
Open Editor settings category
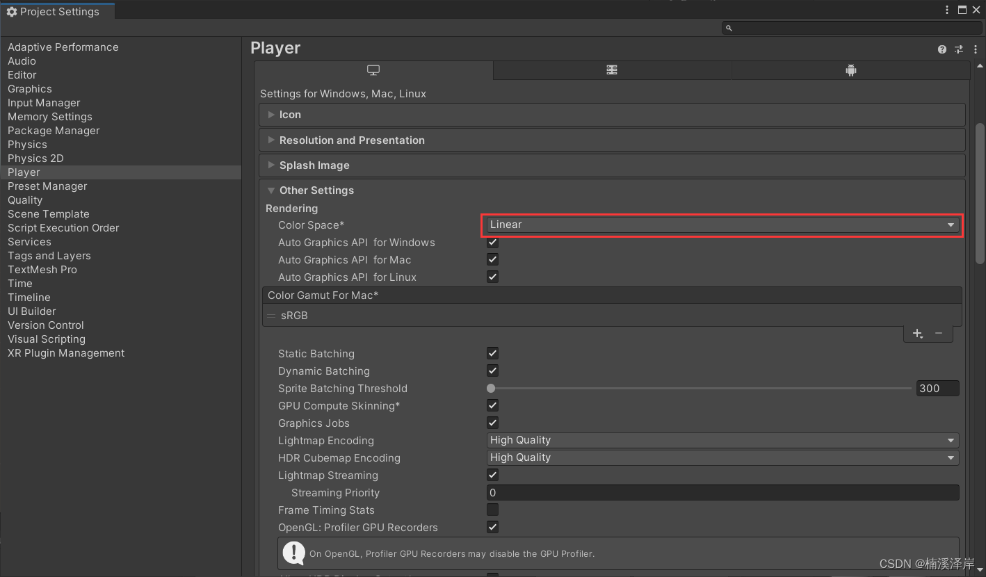click(x=22, y=75)
